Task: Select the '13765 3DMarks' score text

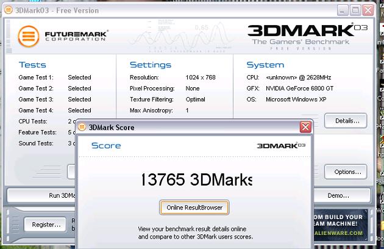Action: (197, 179)
